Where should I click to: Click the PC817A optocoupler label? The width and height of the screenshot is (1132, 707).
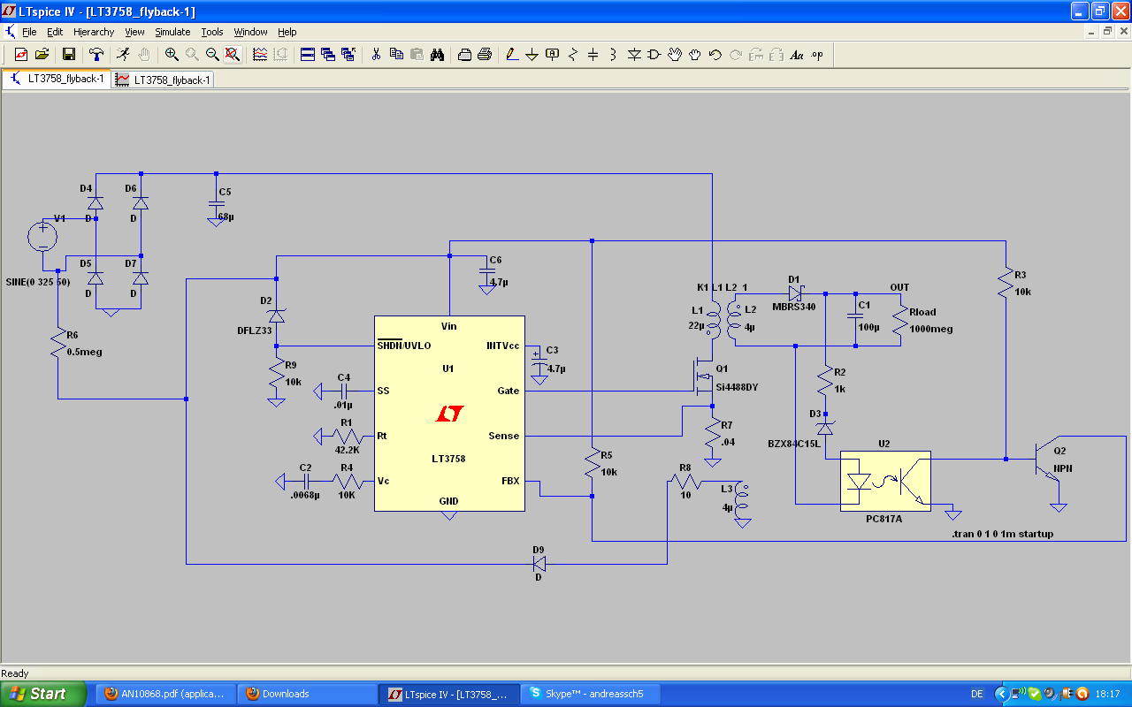pos(884,520)
